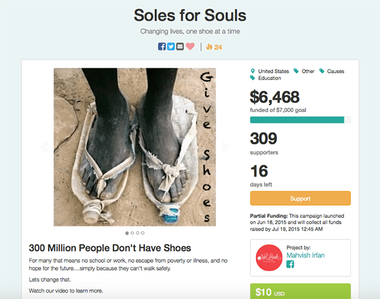Click the Give Shoes campaign photo
Viewport: 380px width, 299px height.
[134, 147]
